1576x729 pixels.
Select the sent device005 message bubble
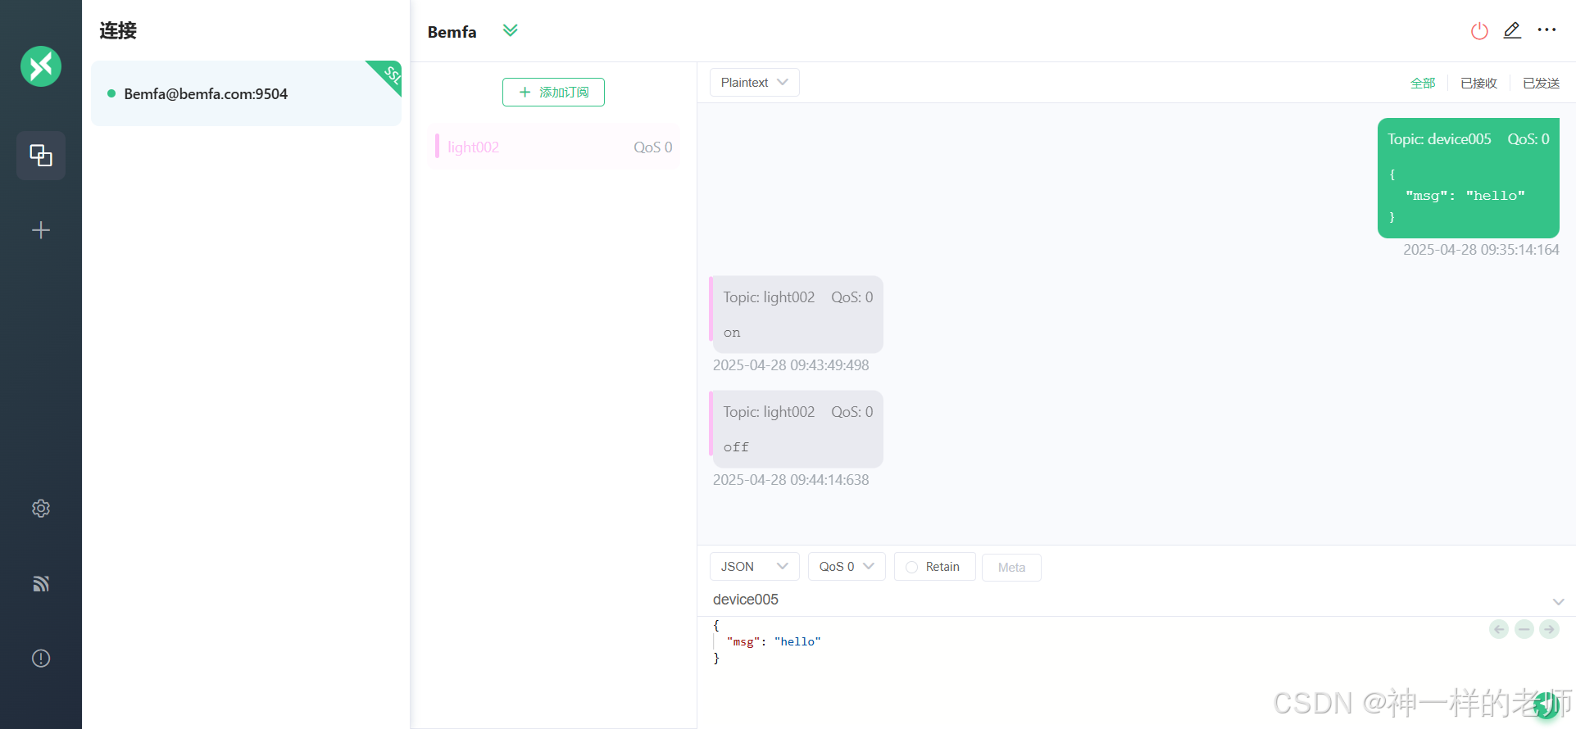coord(1468,179)
